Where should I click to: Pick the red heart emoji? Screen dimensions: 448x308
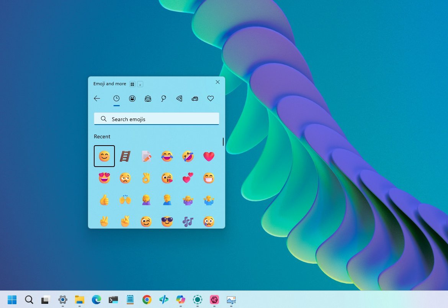pyautogui.click(x=209, y=156)
